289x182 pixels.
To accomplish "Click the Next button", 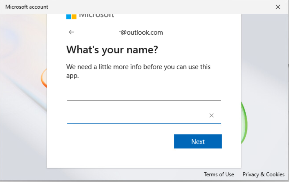I will (x=198, y=141).
